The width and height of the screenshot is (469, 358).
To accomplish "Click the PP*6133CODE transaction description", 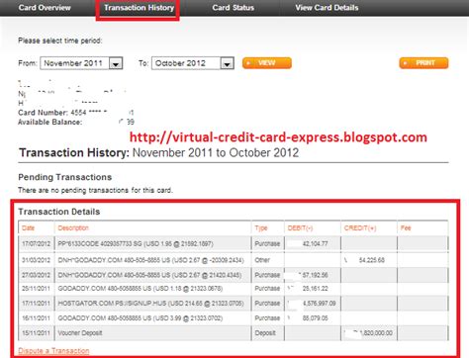I will [136, 244].
